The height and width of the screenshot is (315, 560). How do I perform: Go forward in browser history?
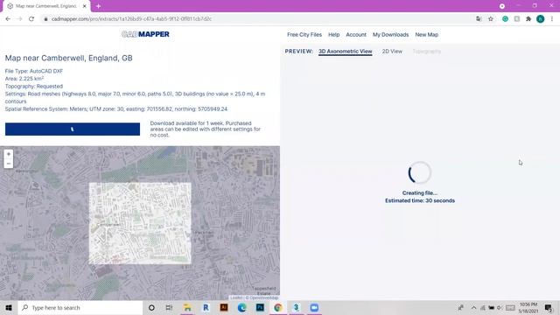click(x=19, y=19)
